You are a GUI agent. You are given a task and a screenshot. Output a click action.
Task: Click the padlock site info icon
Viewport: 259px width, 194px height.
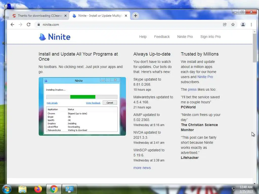(39, 25)
